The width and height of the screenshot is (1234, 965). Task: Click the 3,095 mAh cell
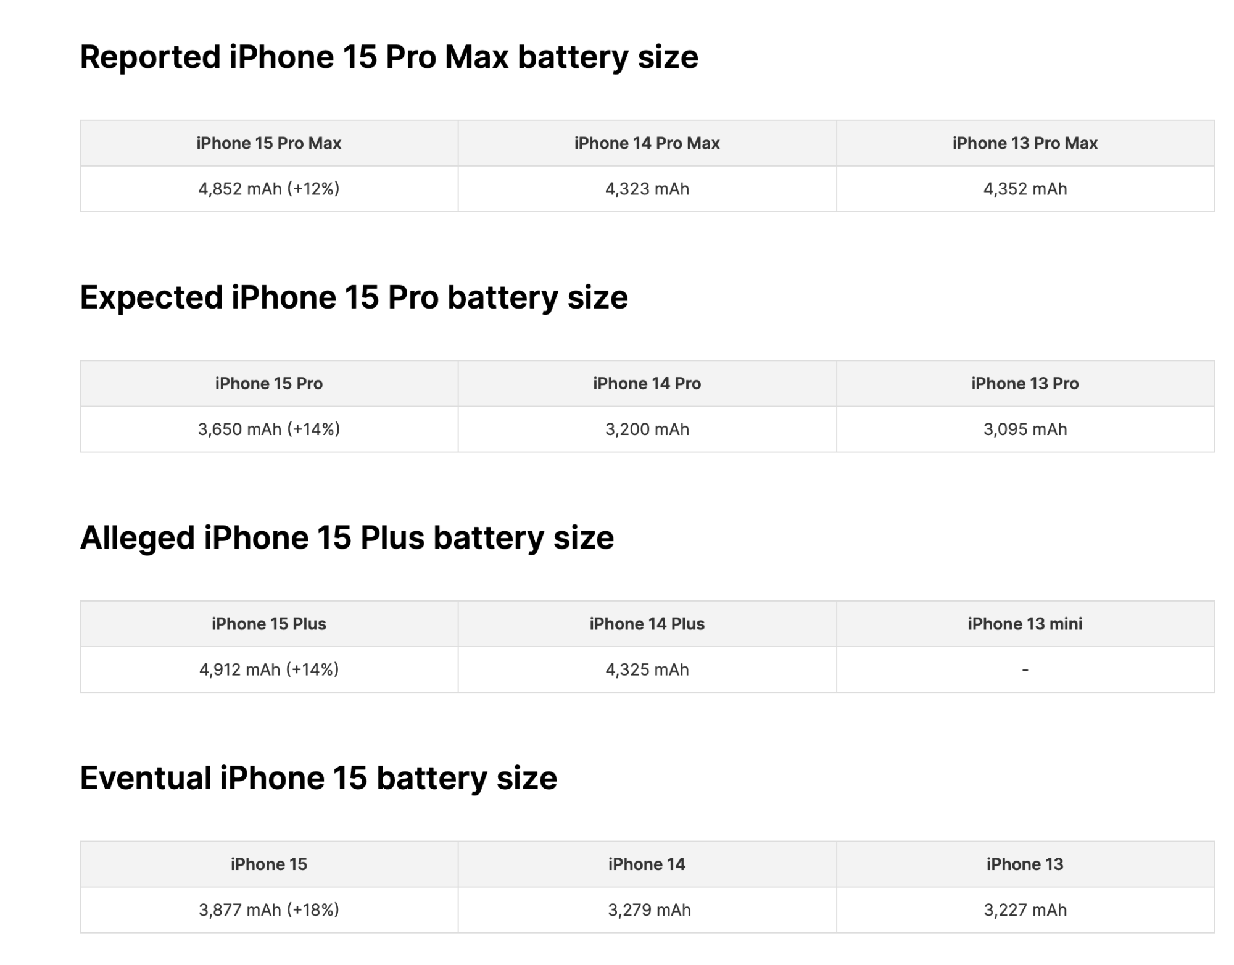coord(1025,429)
